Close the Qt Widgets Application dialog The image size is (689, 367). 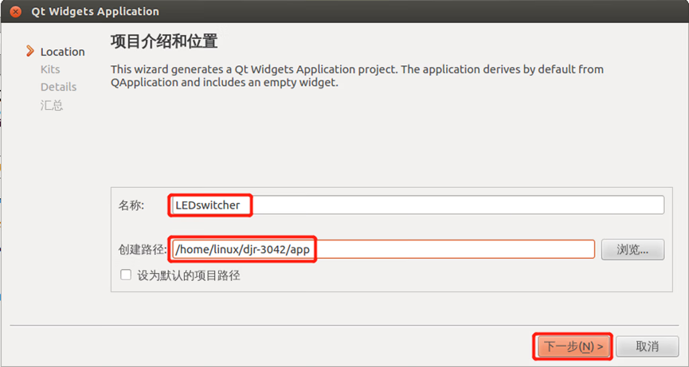tap(16, 11)
